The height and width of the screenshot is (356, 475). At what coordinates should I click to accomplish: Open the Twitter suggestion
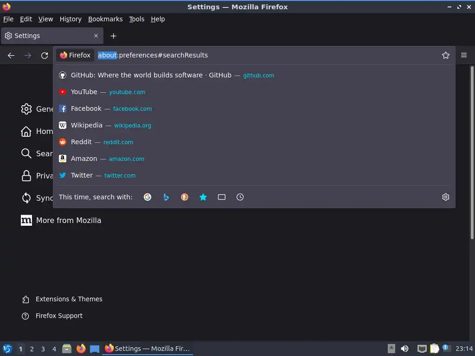254,175
